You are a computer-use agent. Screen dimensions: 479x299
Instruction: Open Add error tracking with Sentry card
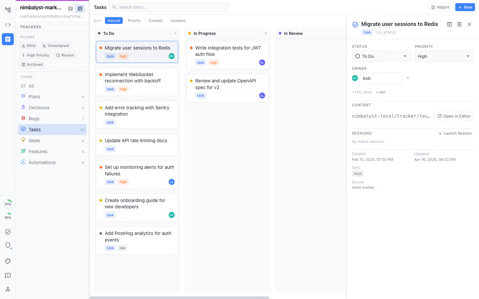coord(137,115)
